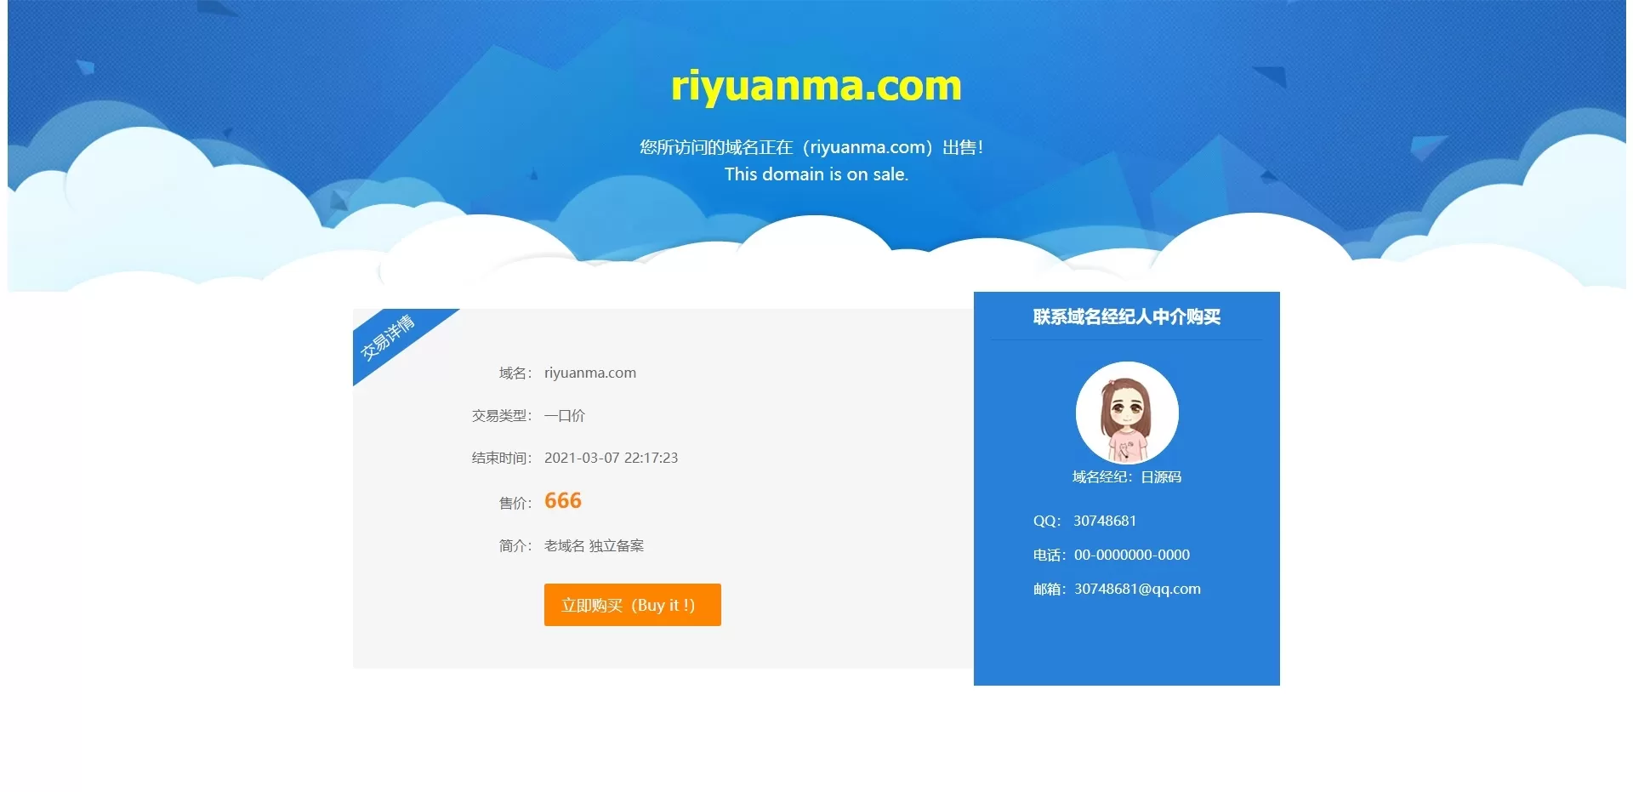The width and height of the screenshot is (1633, 792).
Task: Click the text This domain is on sale.
Action: pos(816,174)
